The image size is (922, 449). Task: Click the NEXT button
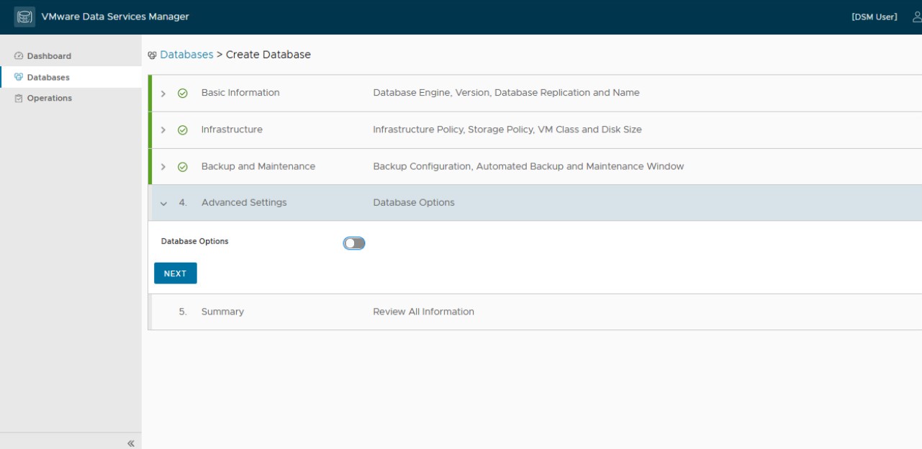click(175, 273)
